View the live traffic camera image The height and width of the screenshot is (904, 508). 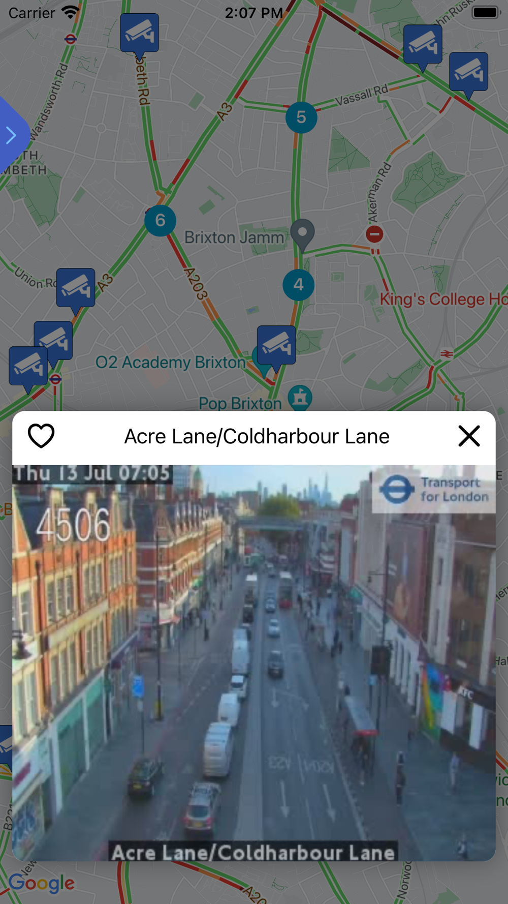click(254, 663)
